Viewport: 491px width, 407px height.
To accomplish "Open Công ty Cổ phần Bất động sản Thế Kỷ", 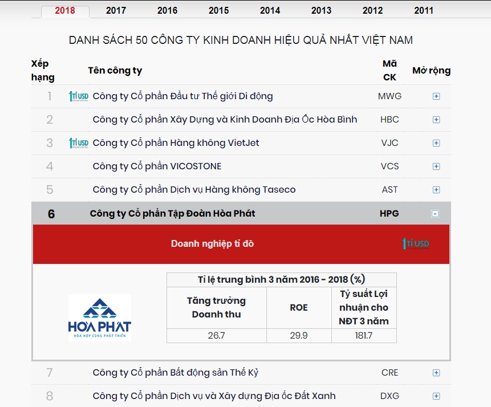I will point(175,373).
